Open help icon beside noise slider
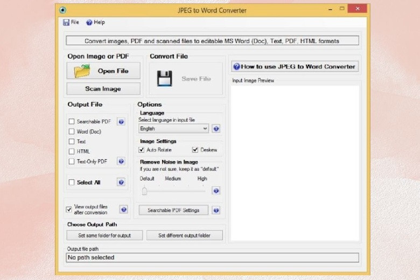The height and width of the screenshot is (280, 420). click(x=216, y=191)
